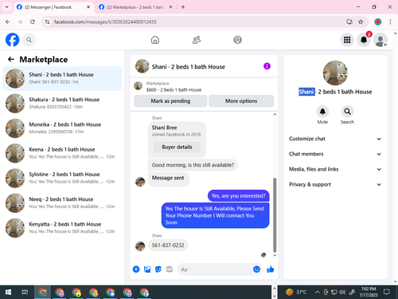This screenshot has width=398, height=299.
Task: Go to the Home feed icon
Action: [x=155, y=40]
